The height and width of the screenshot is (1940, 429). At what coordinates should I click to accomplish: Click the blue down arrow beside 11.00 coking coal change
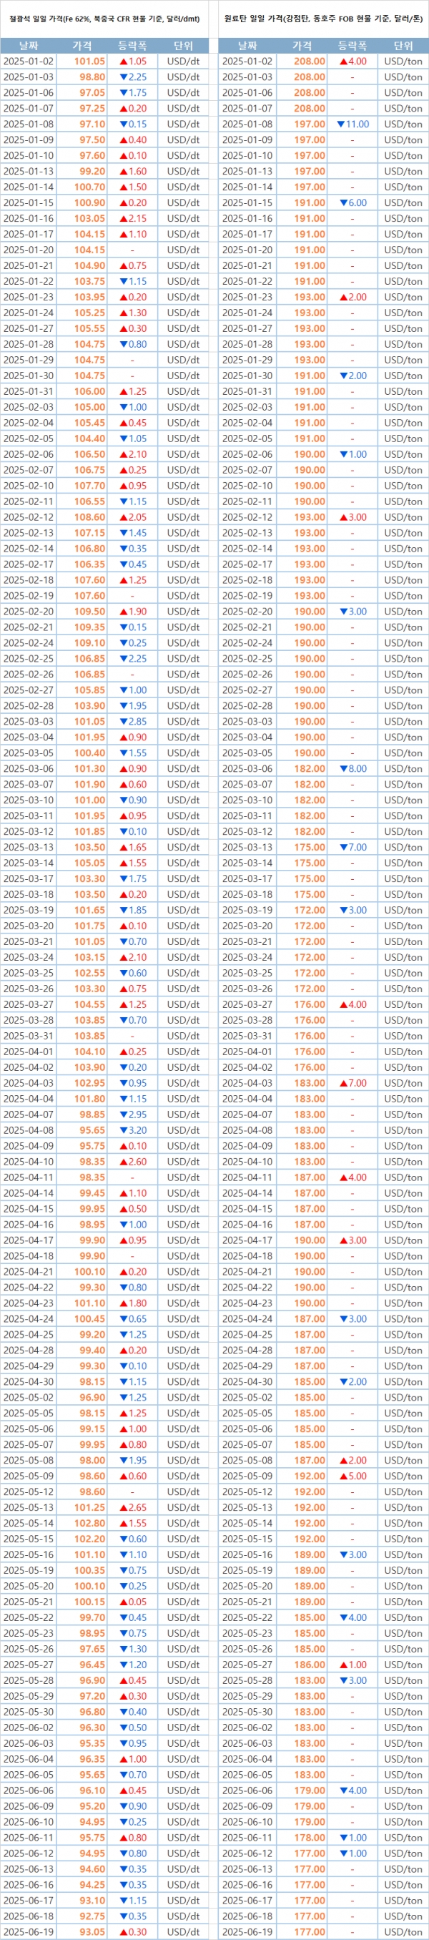click(x=340, y=124)
